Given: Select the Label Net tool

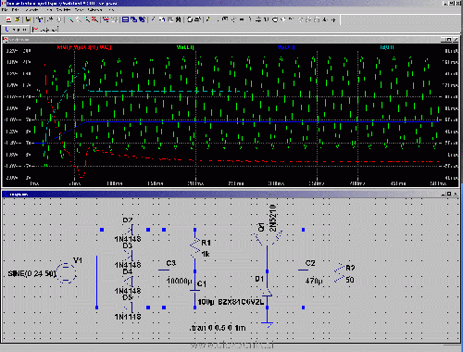Looking at the screenshot, I should pos(225,19).
